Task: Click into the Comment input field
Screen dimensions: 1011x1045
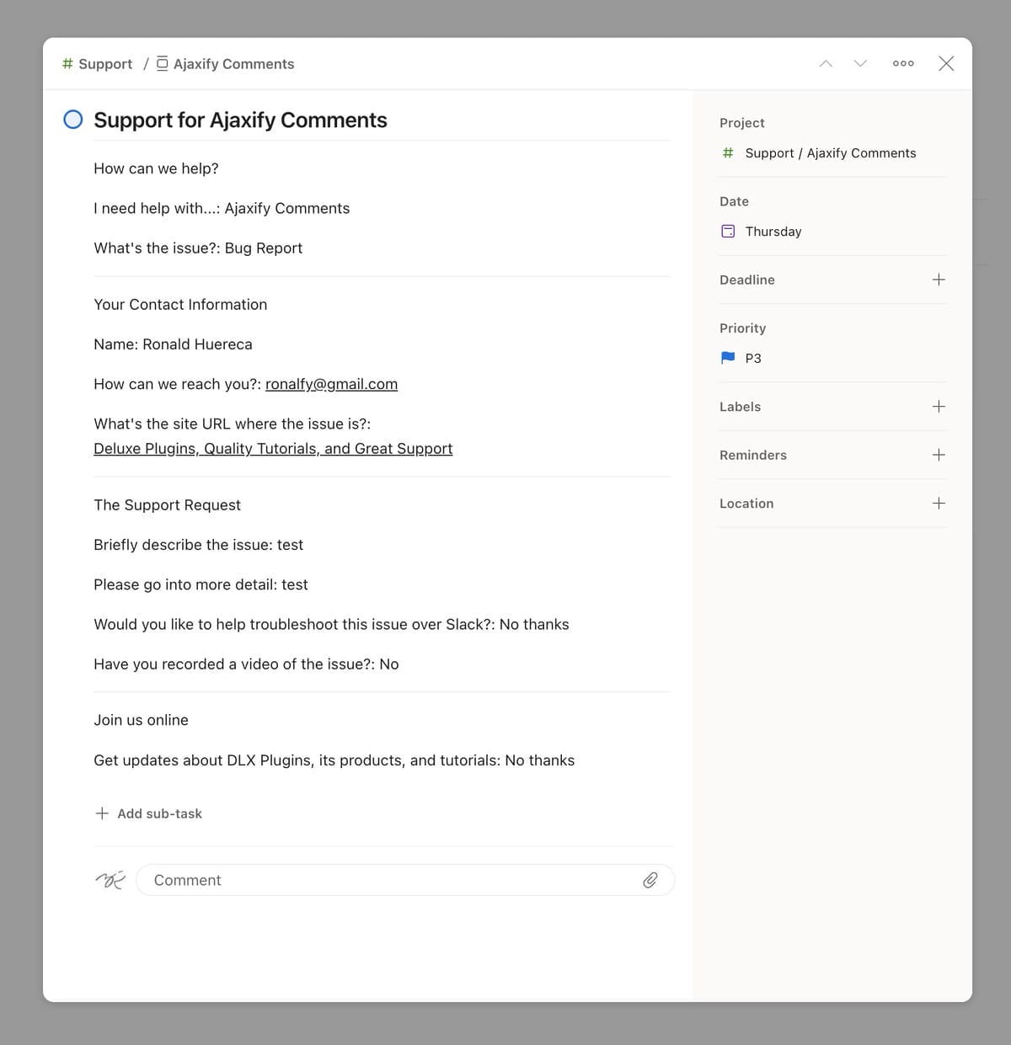Action: (x=388, y=880)
